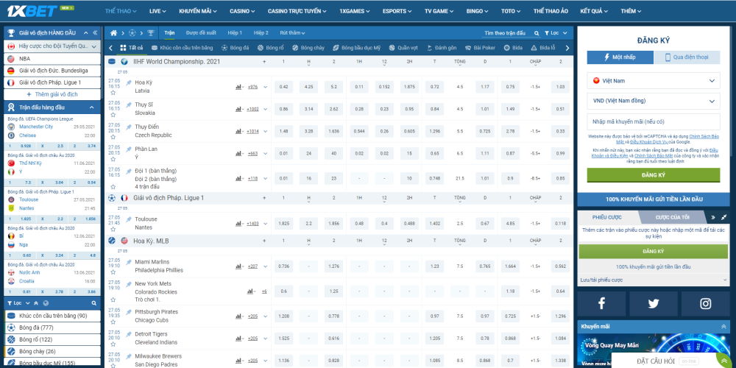Click Thêm giải vô địch link
Viewport: 736px width, 368px height.
(x=52, y=94)
